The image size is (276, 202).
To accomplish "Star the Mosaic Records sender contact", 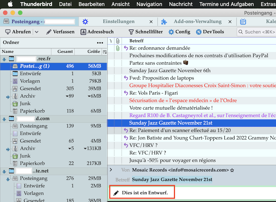I will point(232,170).
